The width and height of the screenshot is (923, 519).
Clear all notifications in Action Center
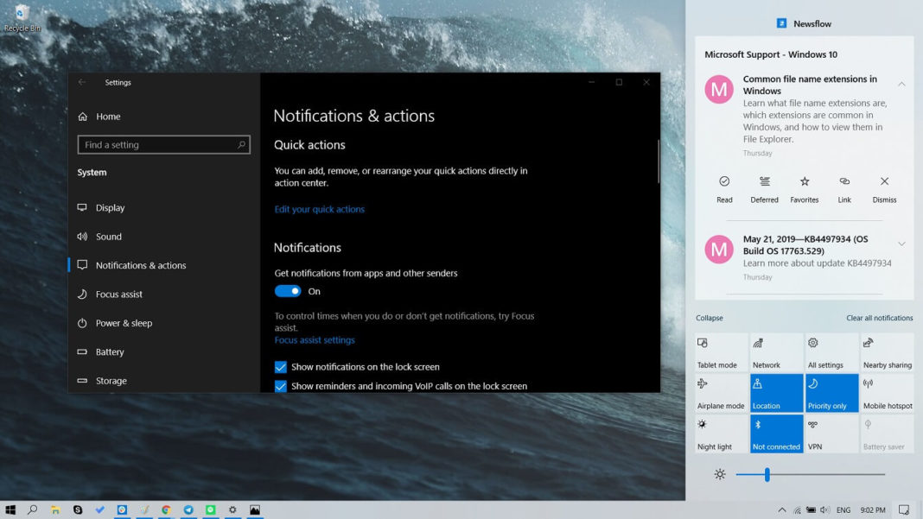(879, 318)
